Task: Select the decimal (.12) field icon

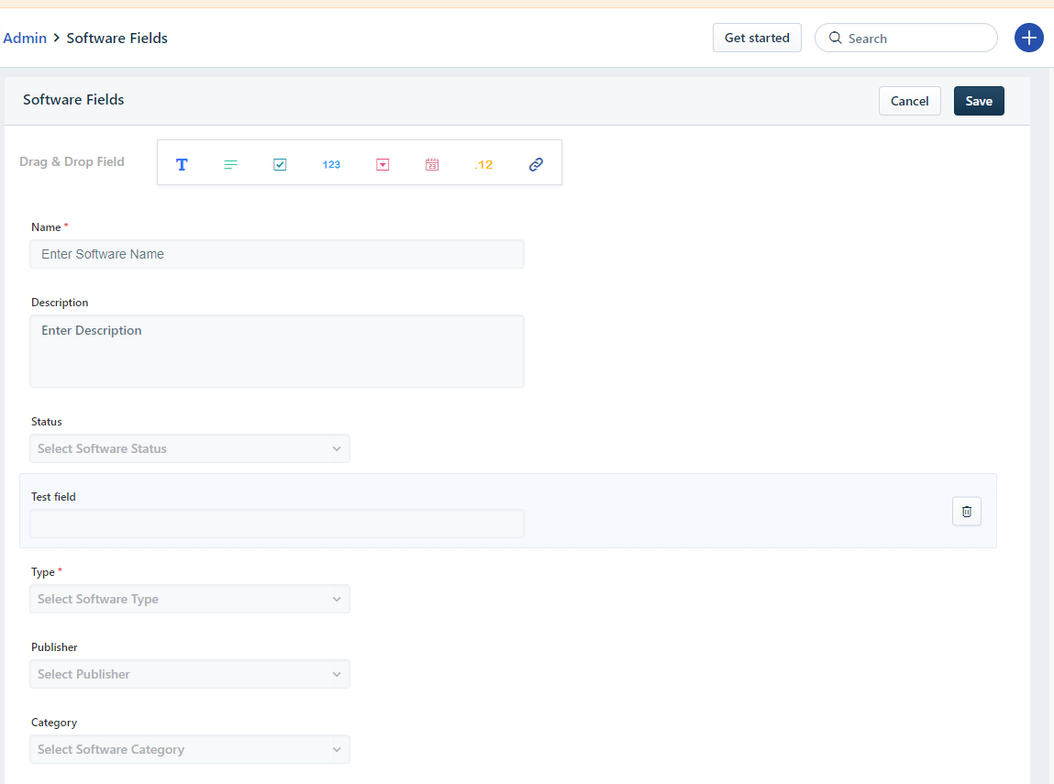Action: [483, 164]
